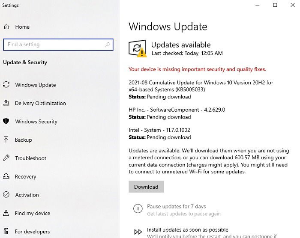Focus the Find a setting search box

(x=58, y=45)
